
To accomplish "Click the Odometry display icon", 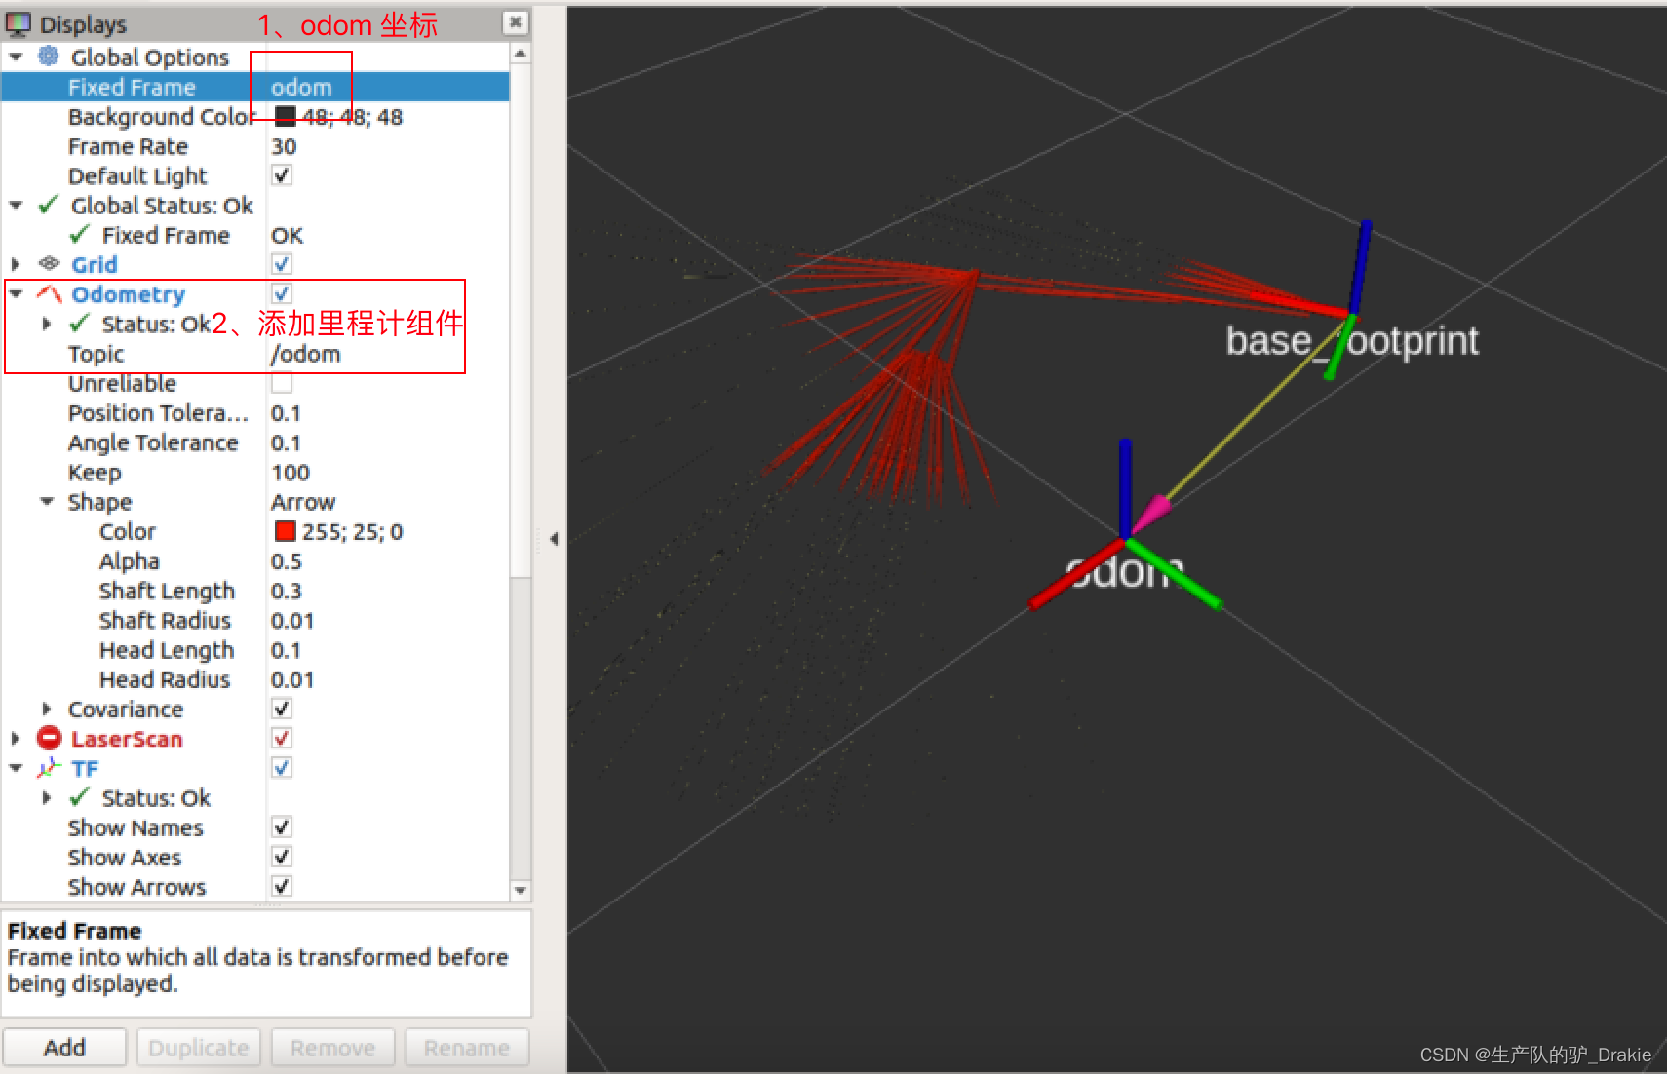I will 49,293.
